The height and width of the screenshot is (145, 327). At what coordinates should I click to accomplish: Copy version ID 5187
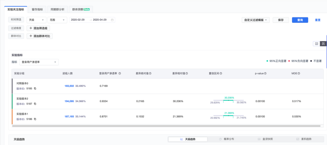coord(35,104)
